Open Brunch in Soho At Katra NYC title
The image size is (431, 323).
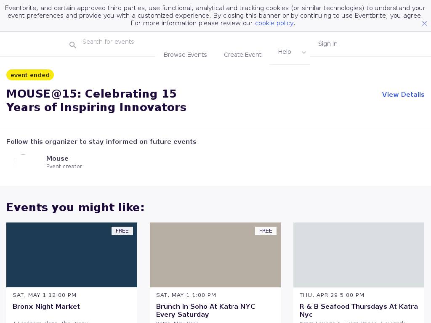pyautogui.click(x=205, y=310)
